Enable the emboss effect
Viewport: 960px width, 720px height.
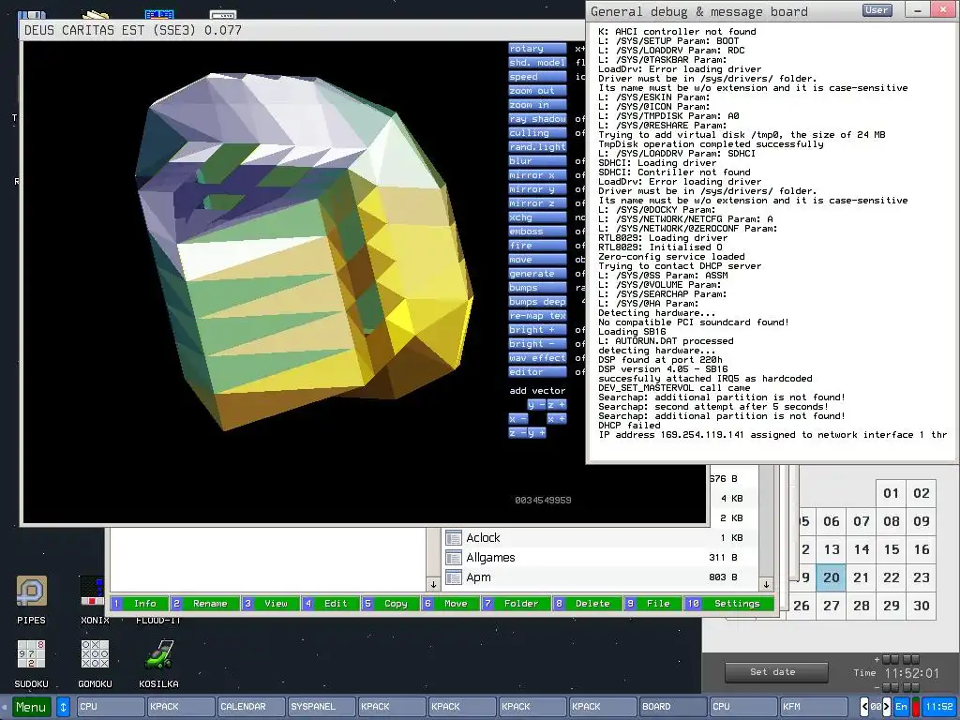(x=537, y=232)
